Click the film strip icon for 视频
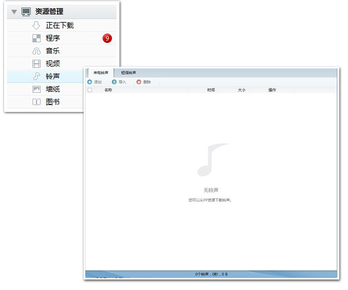This screenshot has width=348, height=290. click(x=37, y=64)
